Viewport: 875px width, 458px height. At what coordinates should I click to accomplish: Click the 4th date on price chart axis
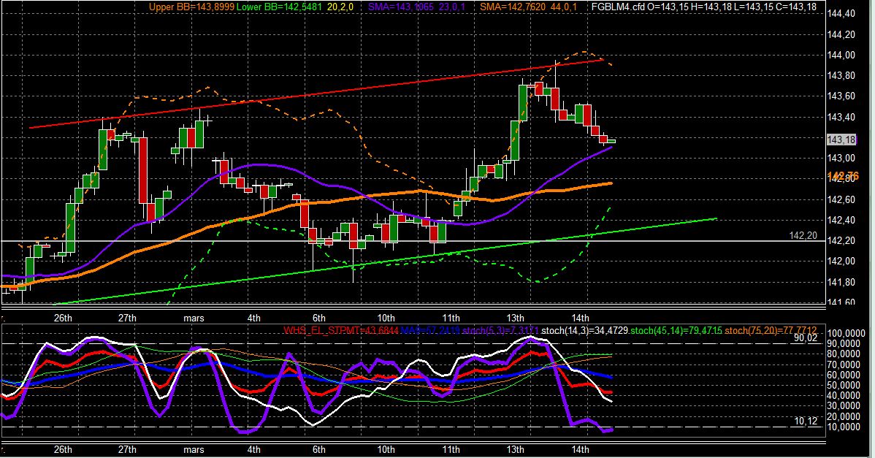point(254,318)
